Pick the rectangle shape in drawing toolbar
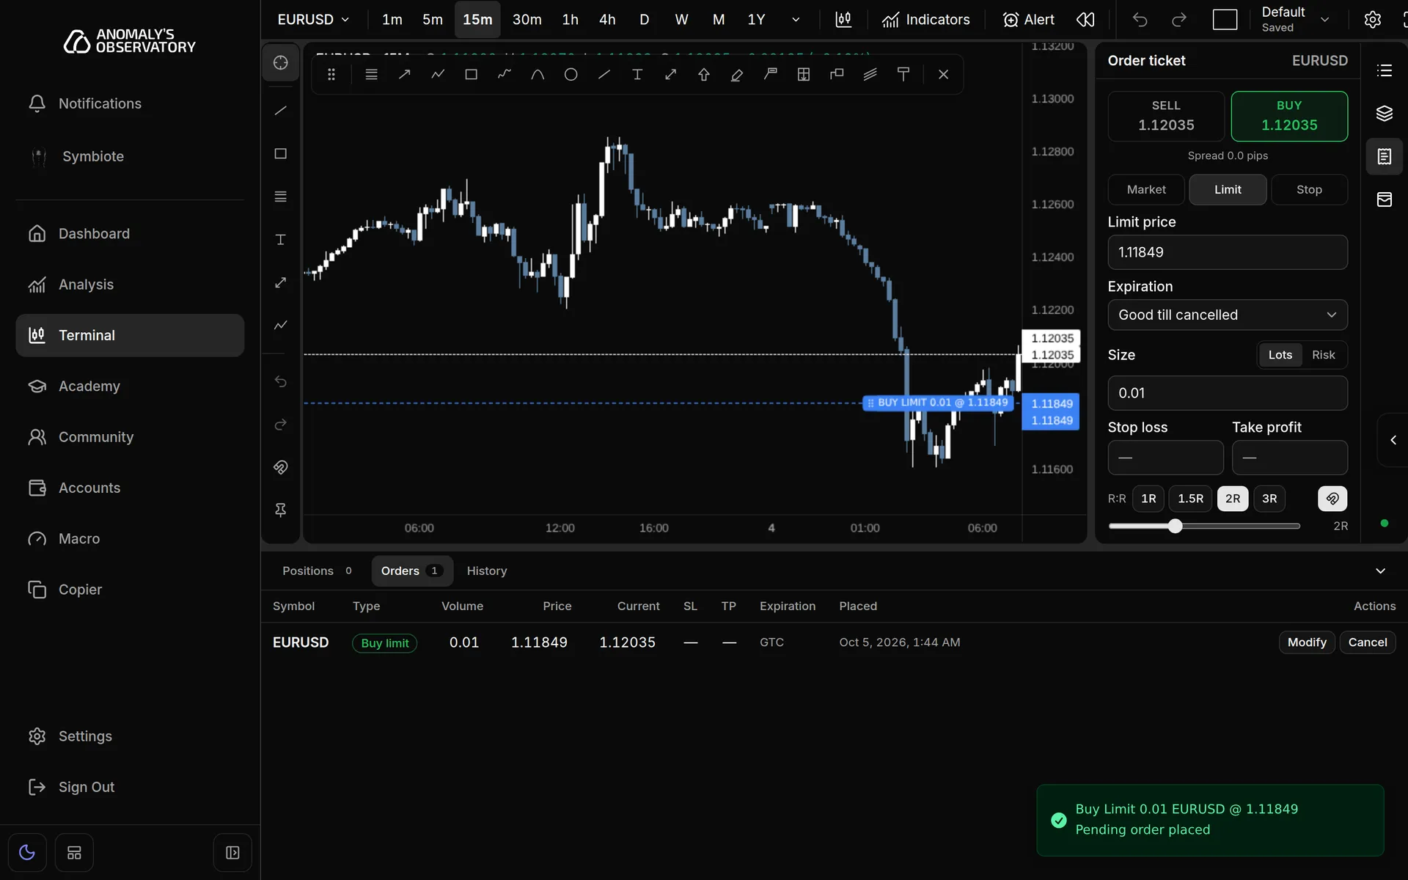 pos(471,74)
